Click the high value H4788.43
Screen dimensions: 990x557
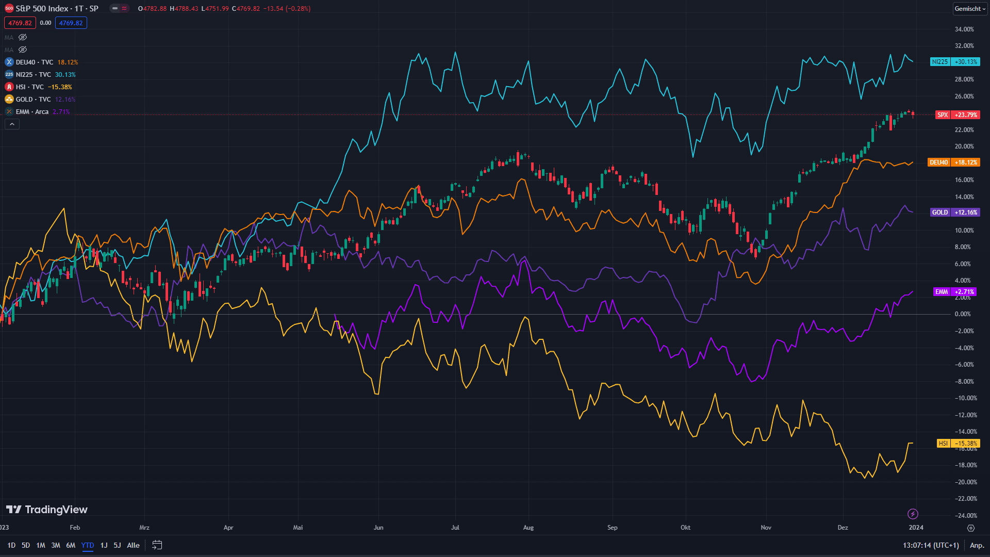click(184, 8)
